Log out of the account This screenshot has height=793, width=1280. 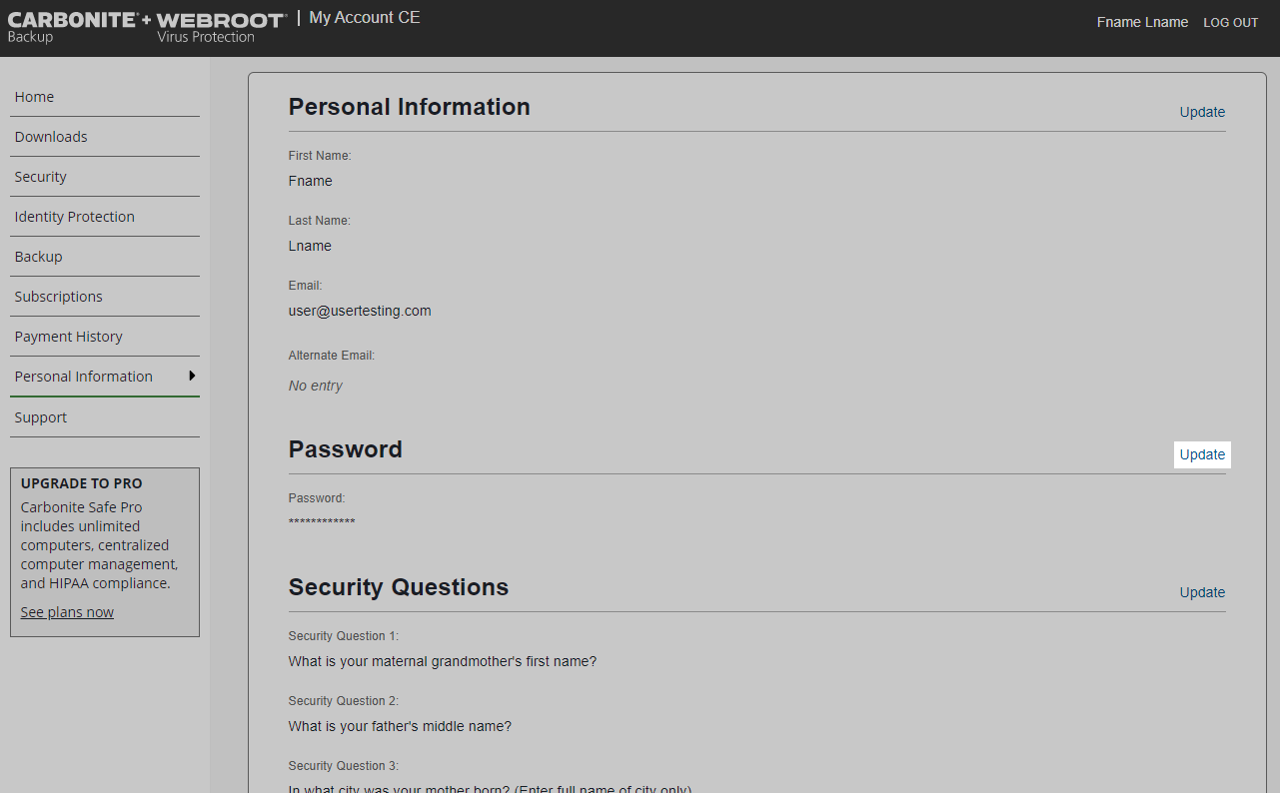tap(1230, 23)
